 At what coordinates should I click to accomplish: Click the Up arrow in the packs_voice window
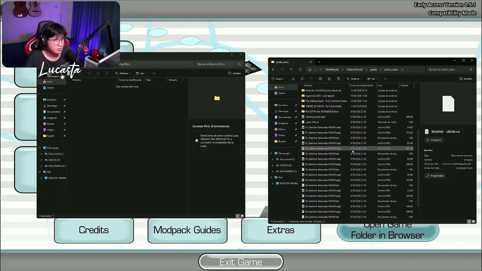(x=291, y=69)
